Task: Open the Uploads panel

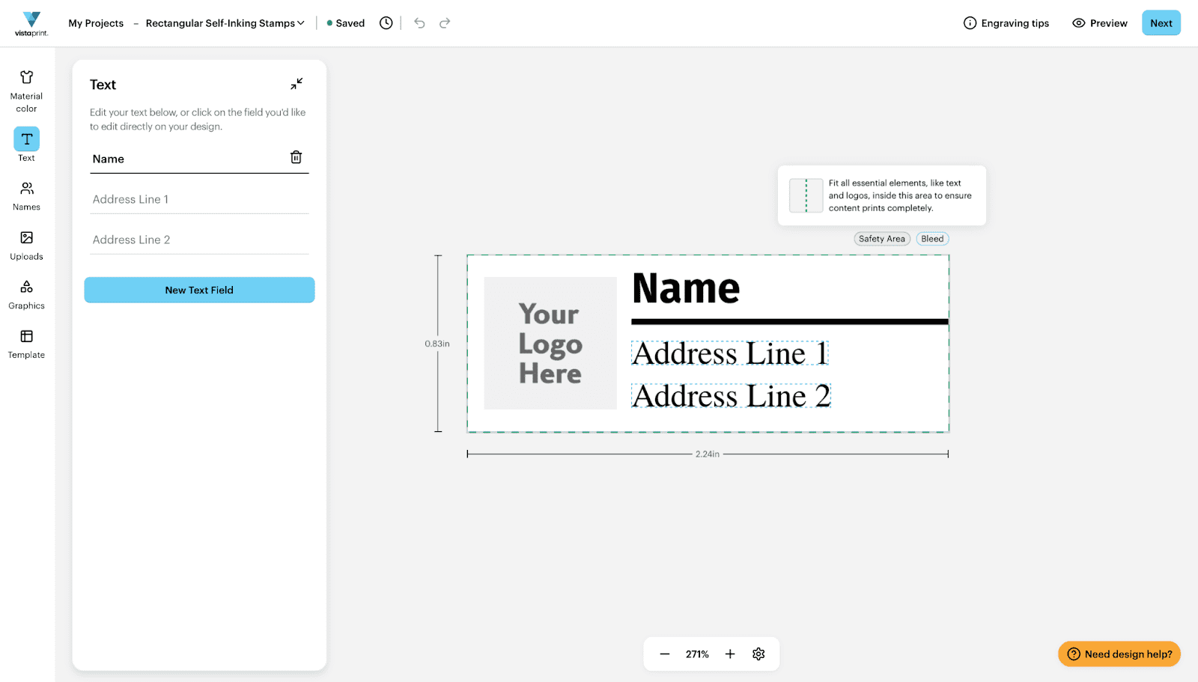Action: point(26,243)
